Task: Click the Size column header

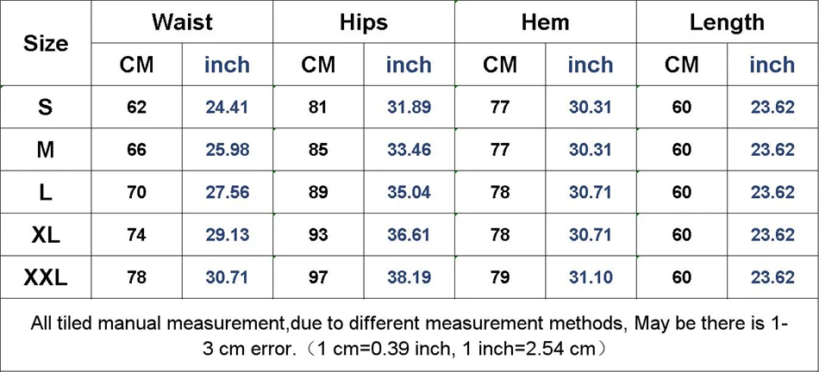Action: (46, 43)
